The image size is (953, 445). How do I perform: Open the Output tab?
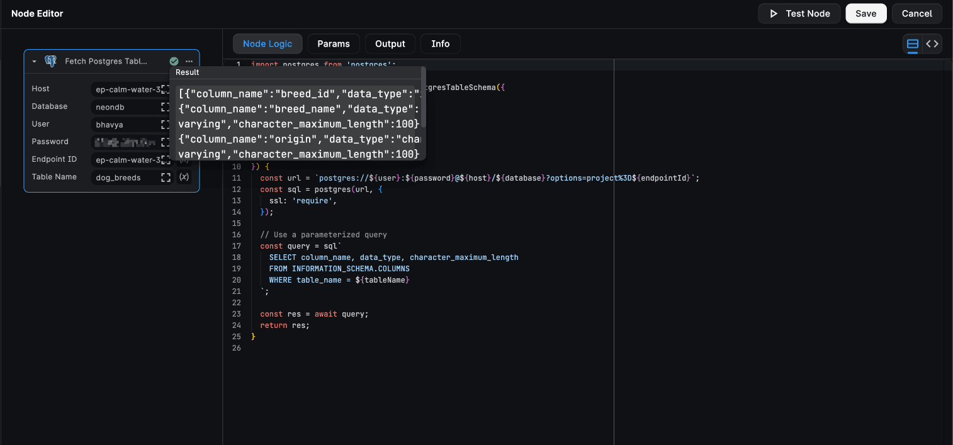390,43
